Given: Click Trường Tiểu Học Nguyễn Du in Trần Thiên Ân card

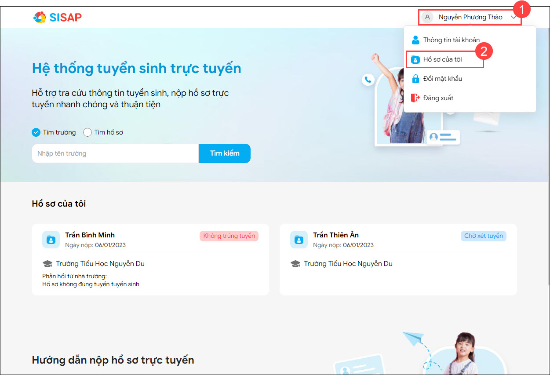Looking at the screenshot, I should (348, 264).
